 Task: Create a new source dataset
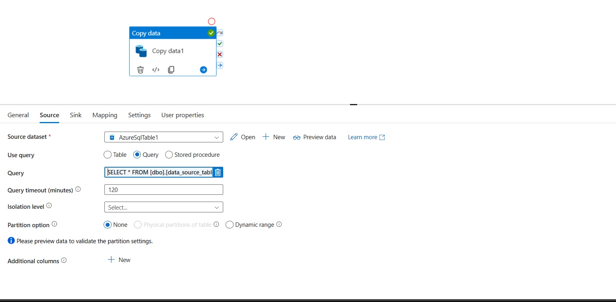274,137
